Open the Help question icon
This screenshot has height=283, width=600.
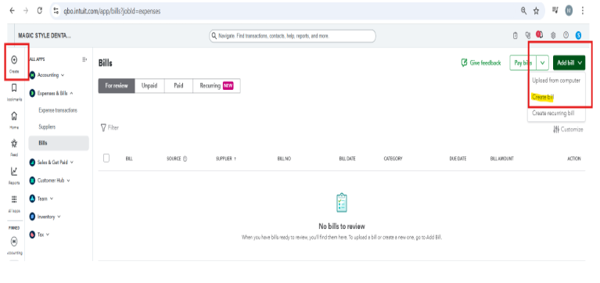[566, 35]
